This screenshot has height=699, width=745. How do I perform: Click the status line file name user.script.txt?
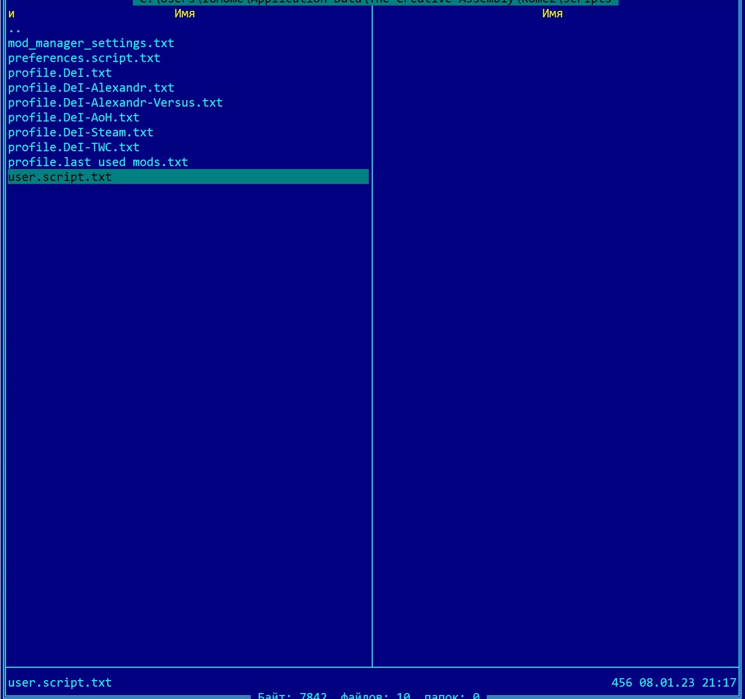[x=60, y=683]
